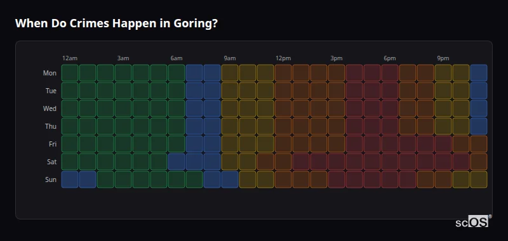This screenshot has height=241, width=508.
Task: Click the Sunday 11pm yellow cell
Action: (479, 179)
